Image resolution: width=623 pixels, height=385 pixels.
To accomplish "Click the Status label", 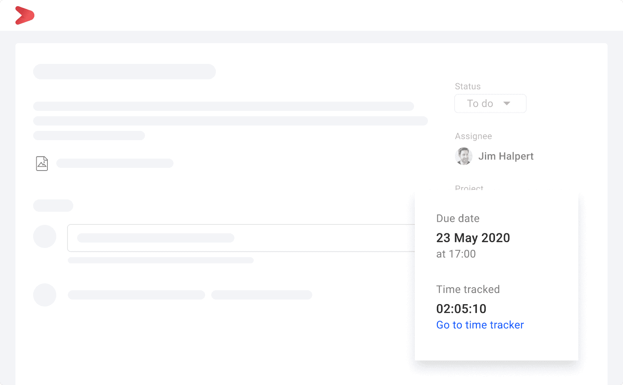I will [x=468, y=86].
